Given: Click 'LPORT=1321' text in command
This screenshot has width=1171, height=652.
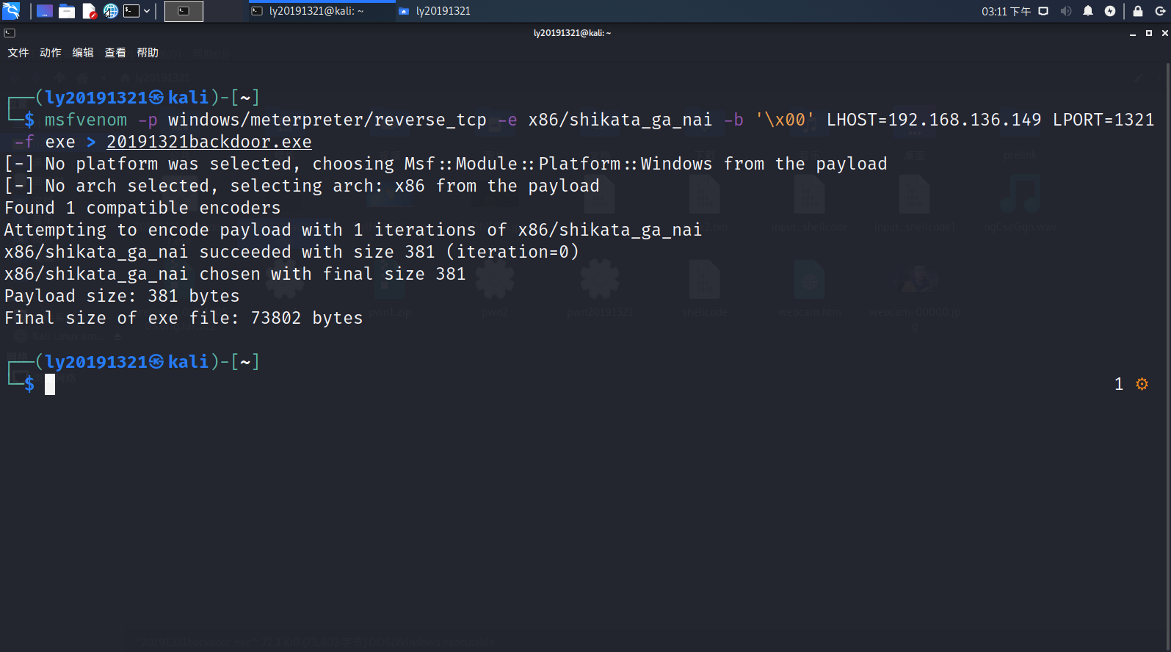Looking at the screenshot, I should pyautogui.click(x=1103, y=120).
